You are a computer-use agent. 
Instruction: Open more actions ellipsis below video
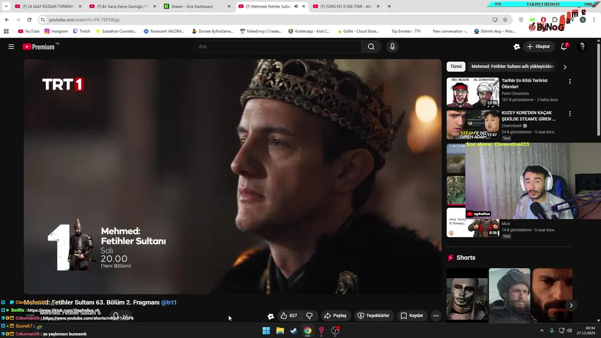[x=436, y=315]
